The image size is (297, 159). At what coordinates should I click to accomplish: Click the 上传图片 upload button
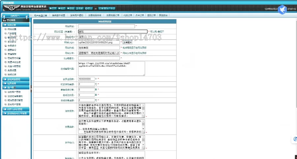click(x=127, y=42)
